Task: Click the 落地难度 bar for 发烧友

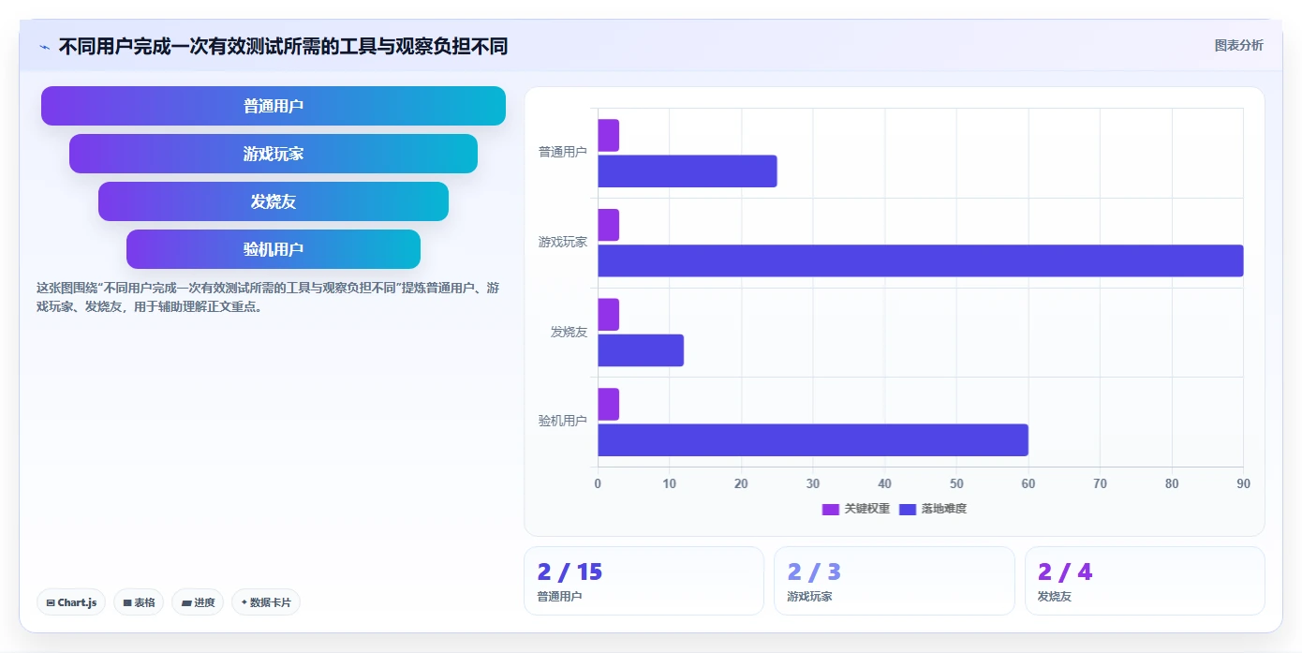Action: click(641, 350)
